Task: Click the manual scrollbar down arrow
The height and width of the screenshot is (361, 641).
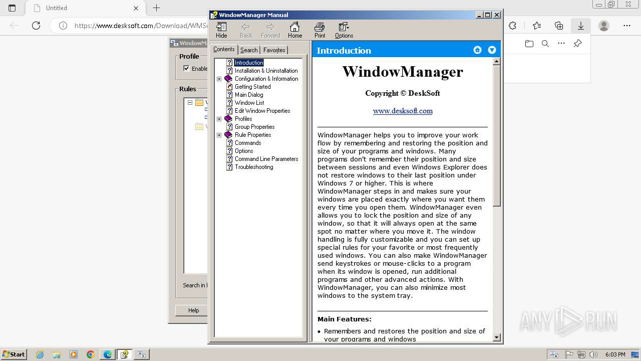Action: (x=496, y=337)
